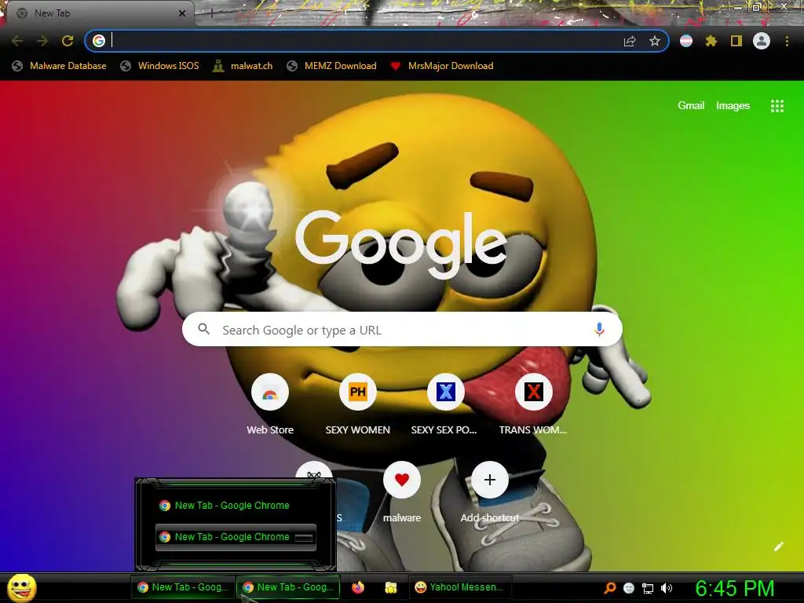Open the volume speaker tray icon
The image size is (804, 603).
click(666, 588)
